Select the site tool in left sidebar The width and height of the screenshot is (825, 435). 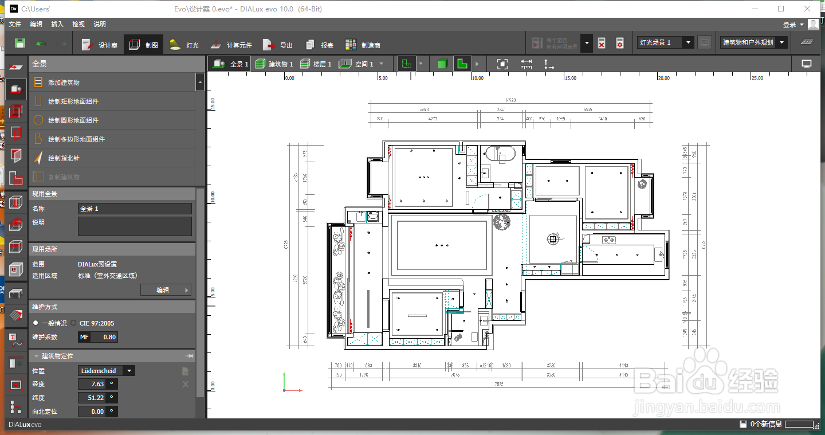[16, 89]
